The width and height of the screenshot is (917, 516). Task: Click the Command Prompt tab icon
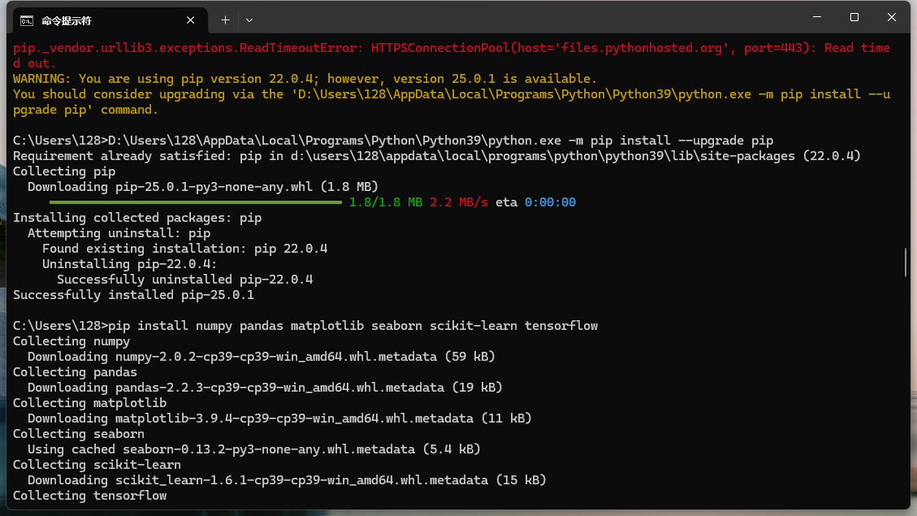27,20
